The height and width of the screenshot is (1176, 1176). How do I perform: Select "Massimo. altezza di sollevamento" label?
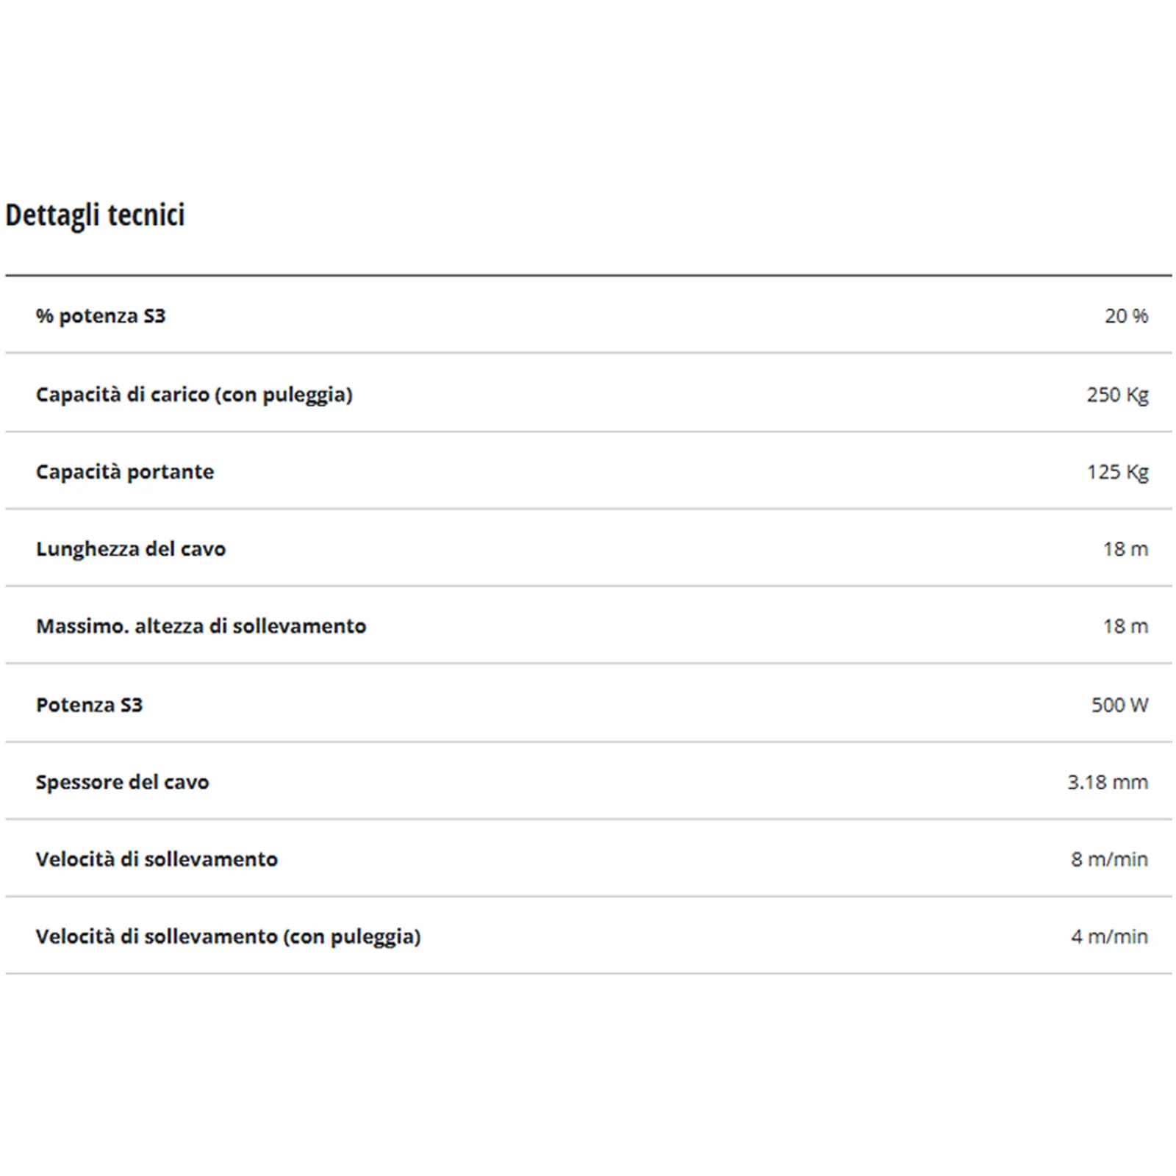coord(201,626)
